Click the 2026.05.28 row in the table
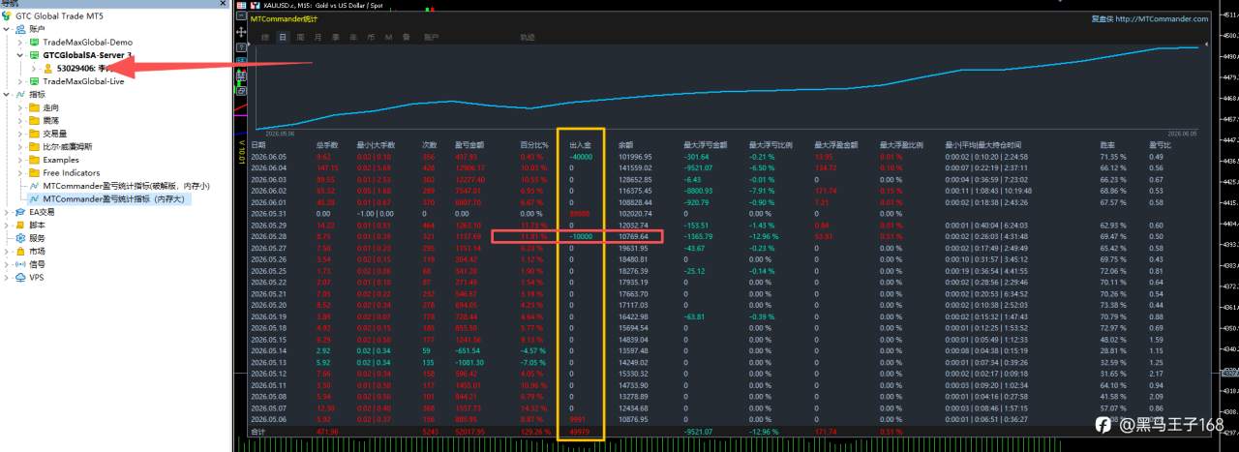The image size is (1239, 452). 725,235
